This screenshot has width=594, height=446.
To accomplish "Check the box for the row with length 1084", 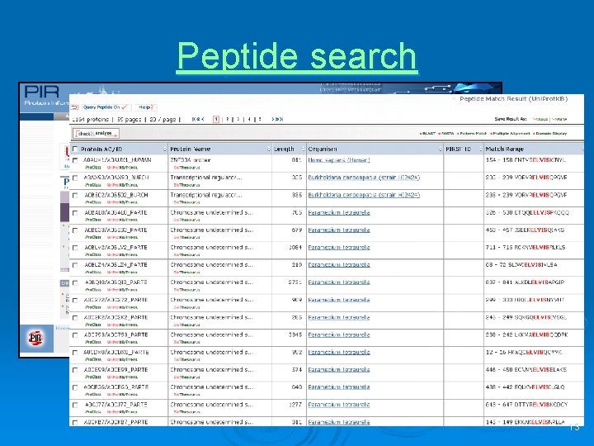I will (x=75, y=248).
